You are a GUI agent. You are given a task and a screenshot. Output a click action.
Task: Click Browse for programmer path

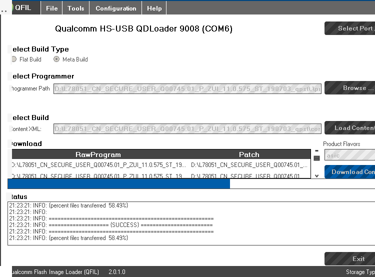coord(349,88)
